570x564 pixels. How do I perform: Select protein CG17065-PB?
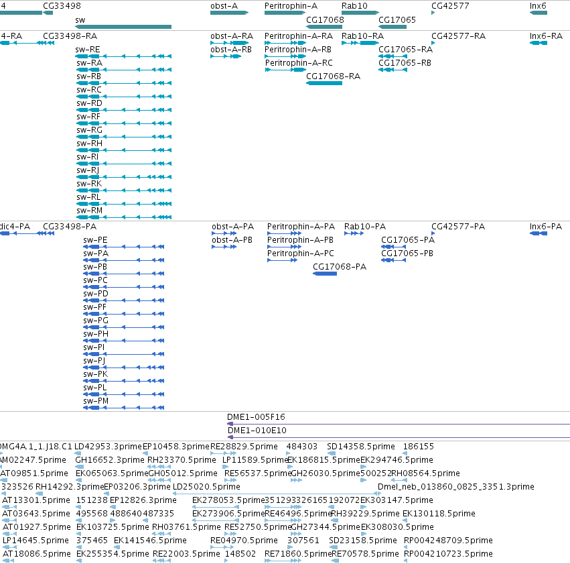[x=393, y=260]
